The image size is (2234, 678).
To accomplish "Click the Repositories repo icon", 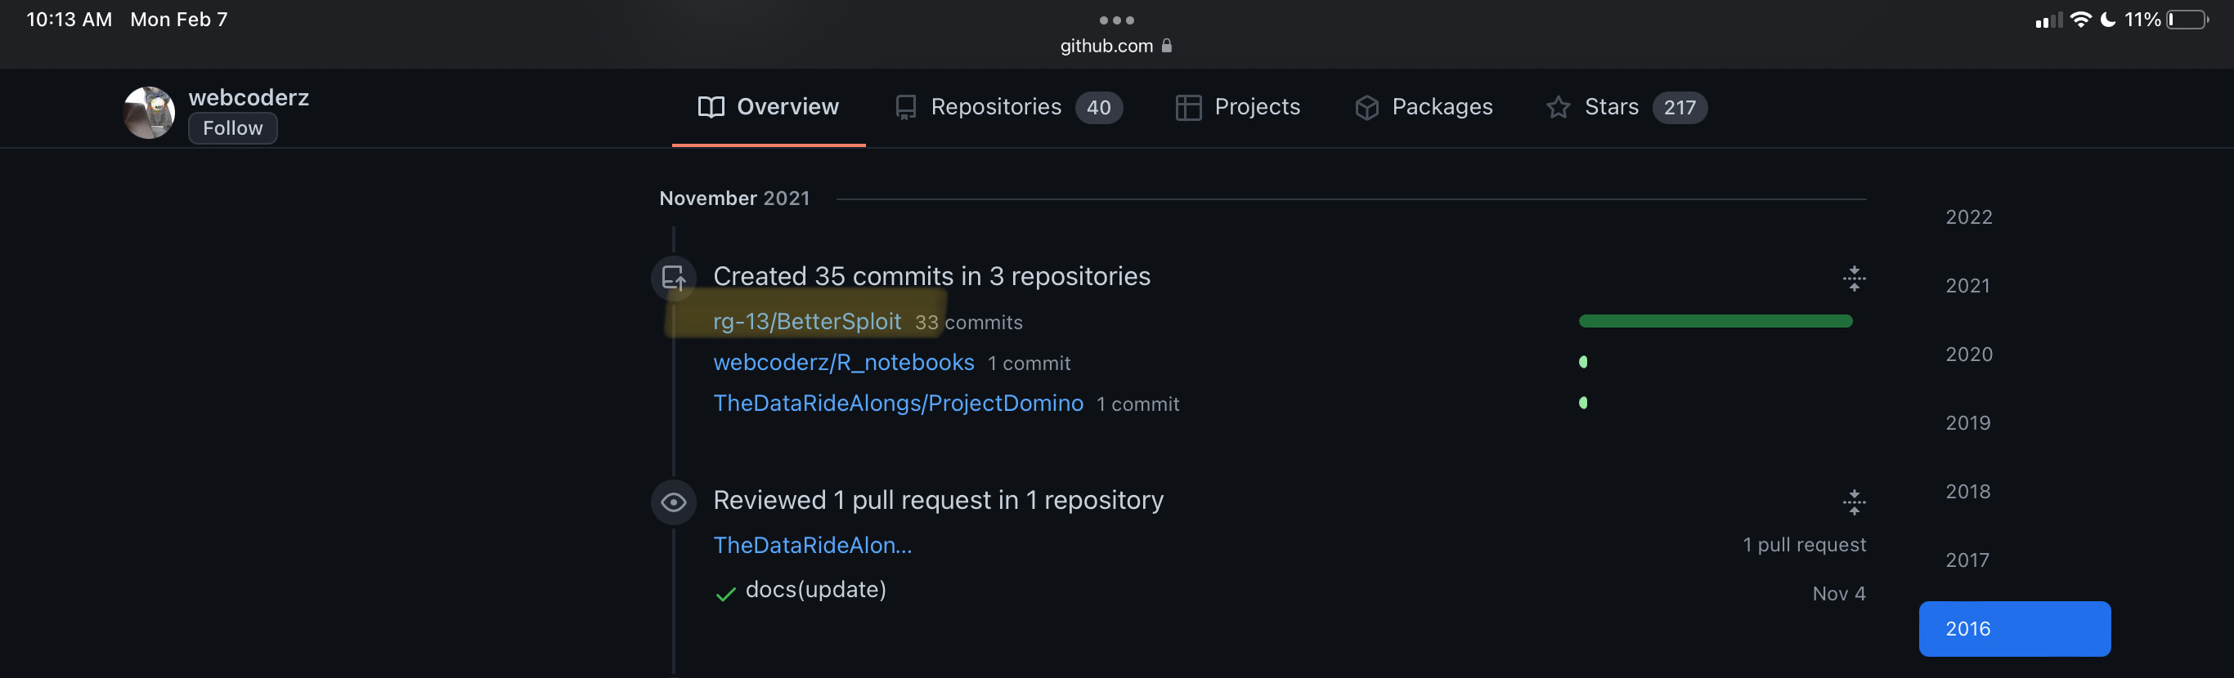I will 905,107.
